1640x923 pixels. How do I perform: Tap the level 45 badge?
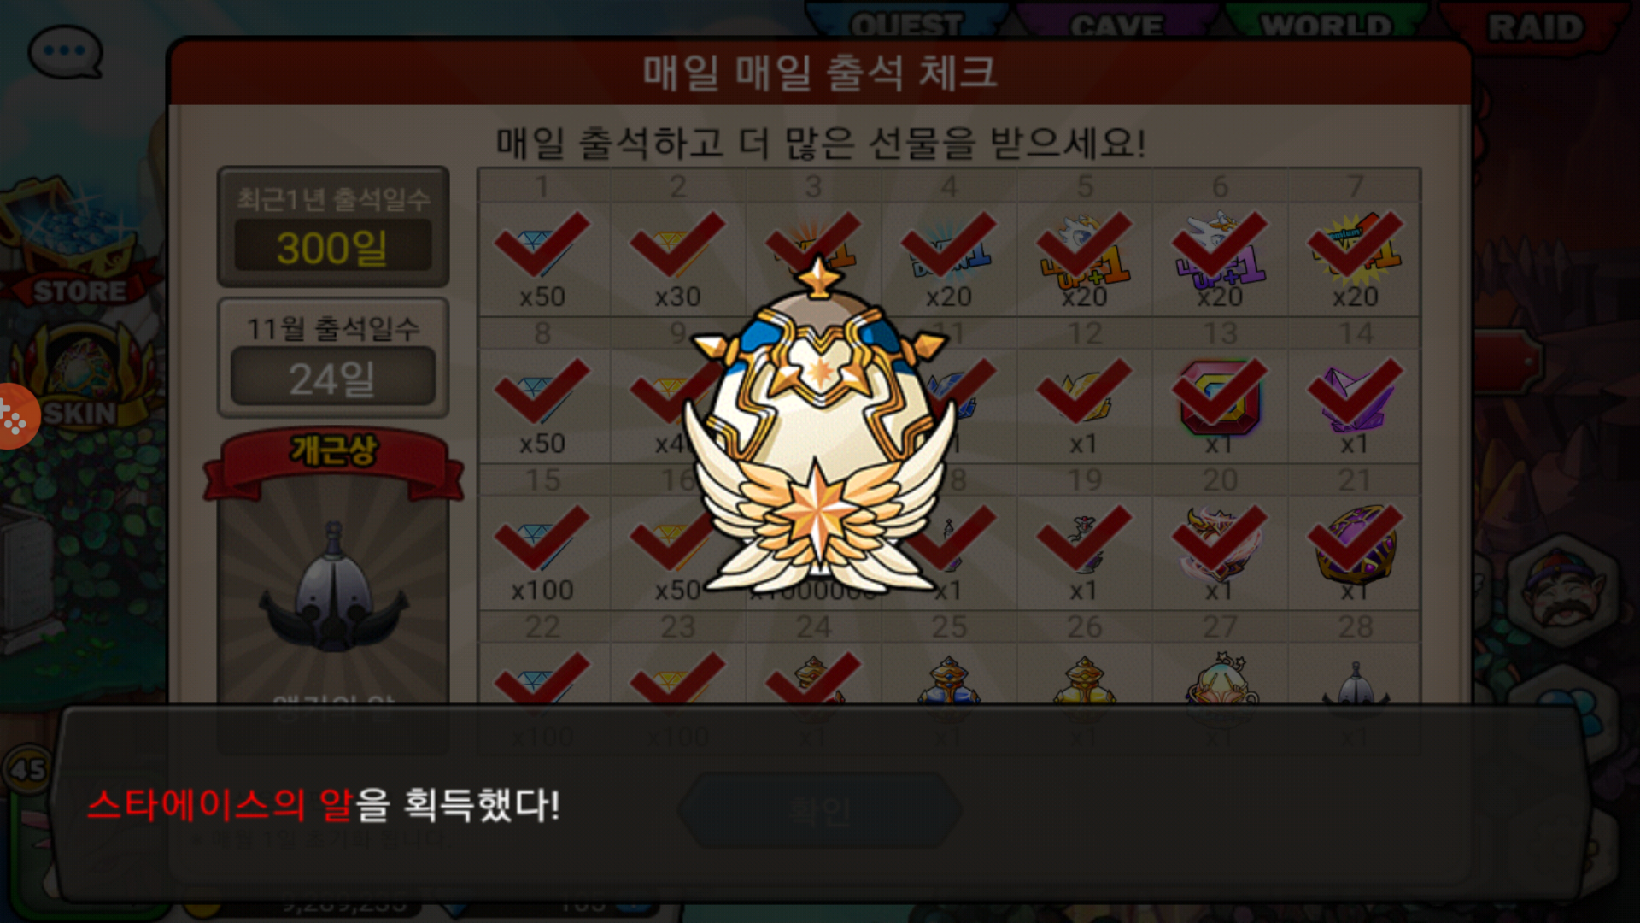(x=28, y=769)
